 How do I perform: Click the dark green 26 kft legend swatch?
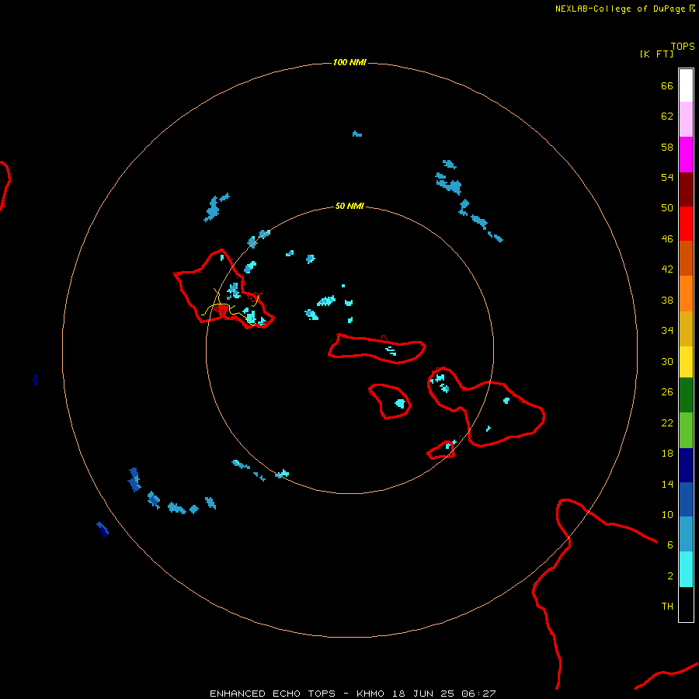(x=686, y=395)
